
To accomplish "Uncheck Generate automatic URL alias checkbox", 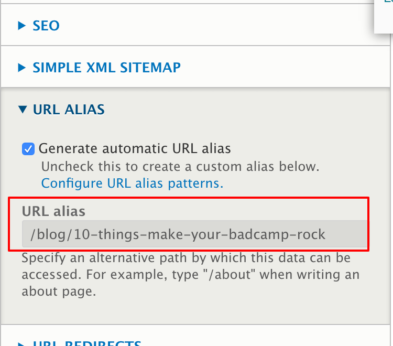I will pos(28,149).
